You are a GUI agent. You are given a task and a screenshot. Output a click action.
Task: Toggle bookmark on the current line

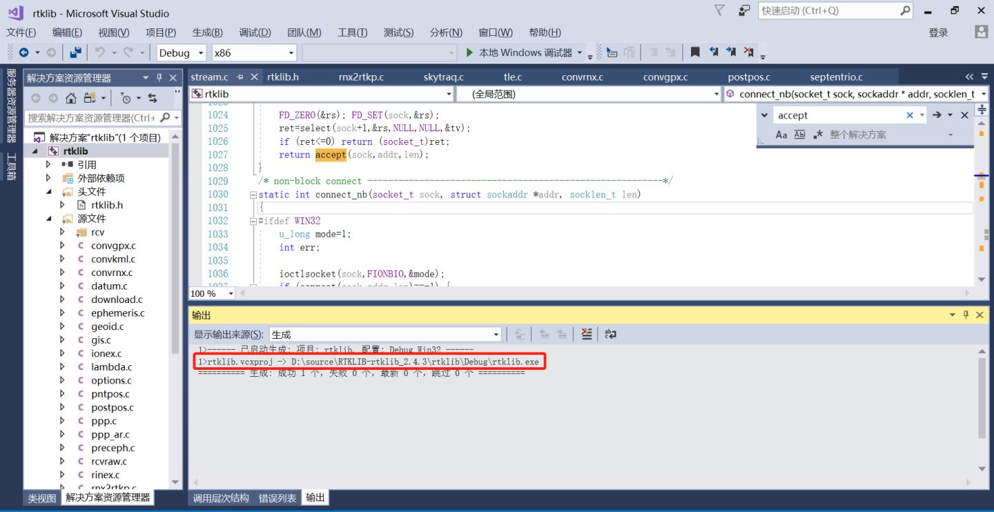(x=695, y=52)
